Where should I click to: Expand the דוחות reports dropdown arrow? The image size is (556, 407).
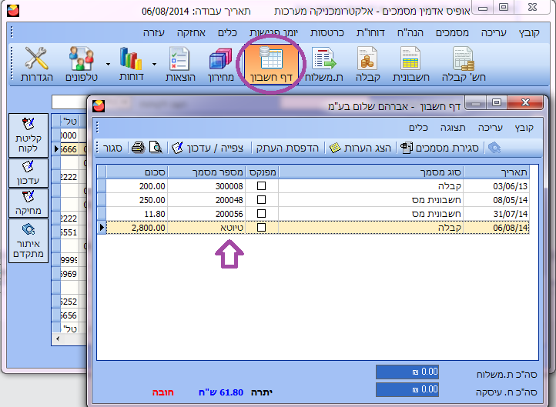(x=154, y=65)
